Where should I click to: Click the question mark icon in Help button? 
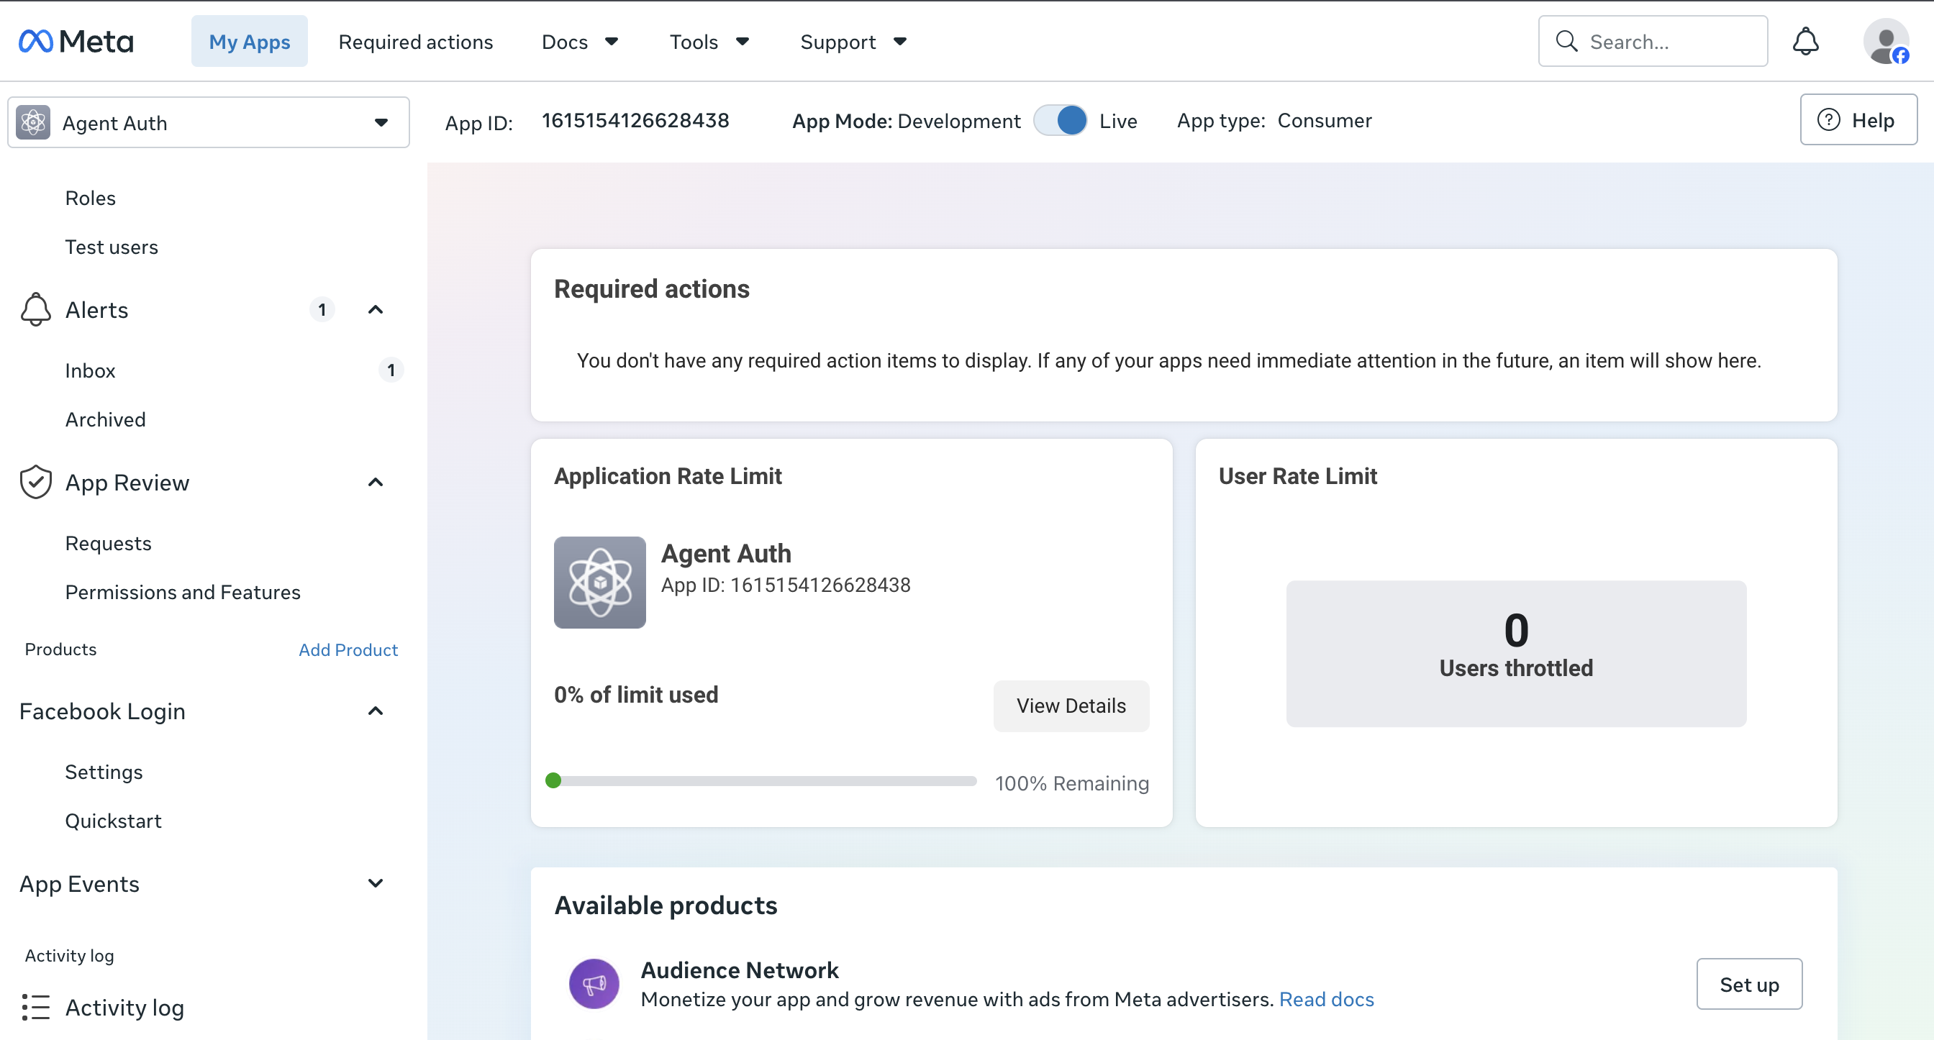(x=1828, y=120)
